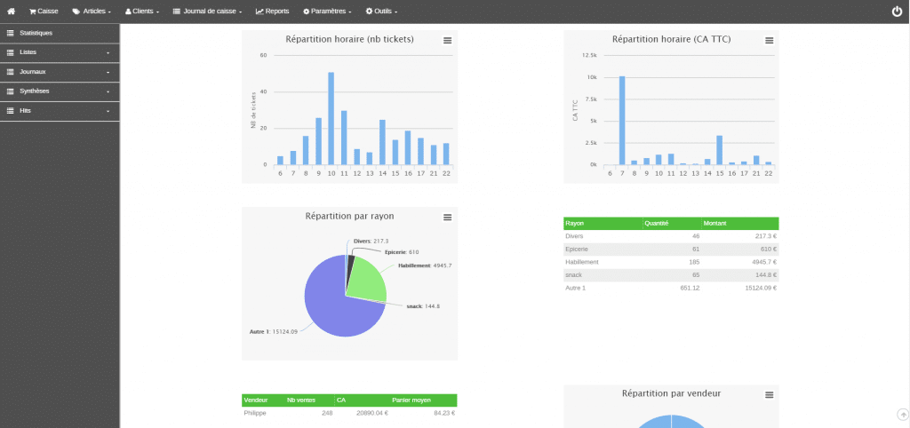
Task: Click the scroll-to-top arrow icon
Action: 903,414
